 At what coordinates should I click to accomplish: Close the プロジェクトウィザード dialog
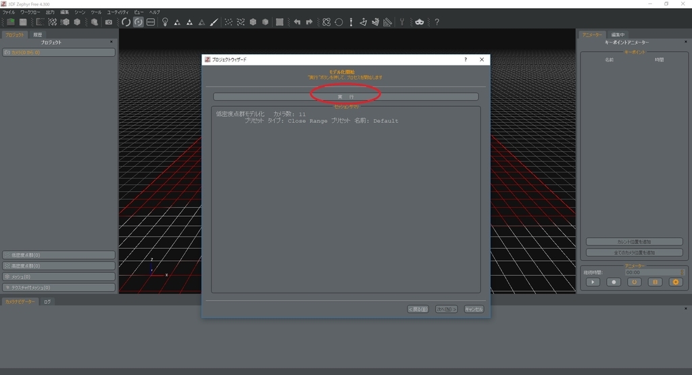[481, 59]
